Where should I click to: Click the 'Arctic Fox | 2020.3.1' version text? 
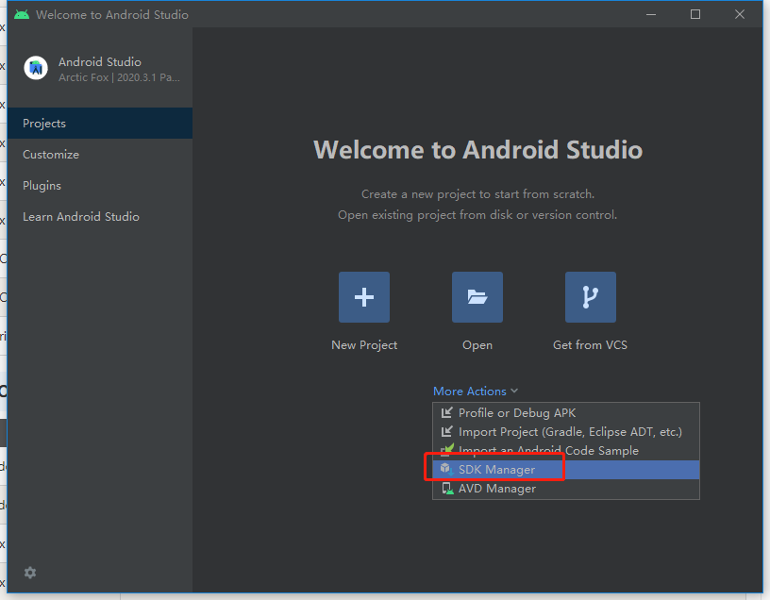pos(119,77)
